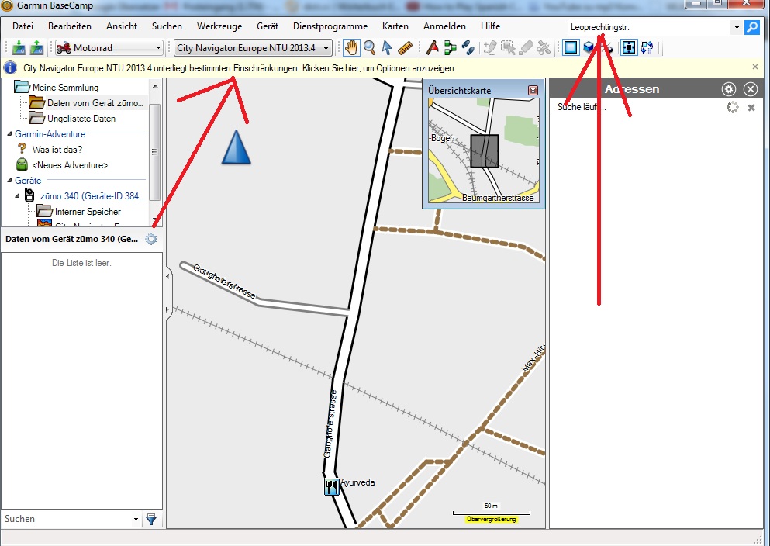This screenshot has height=546, width=770.
Task: Select zūmo 340 device entry
Action: coord(92,196)
